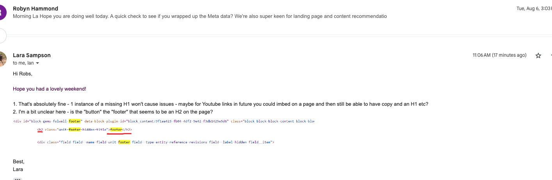Star the message from Lara Sampson

pos(538,56)
